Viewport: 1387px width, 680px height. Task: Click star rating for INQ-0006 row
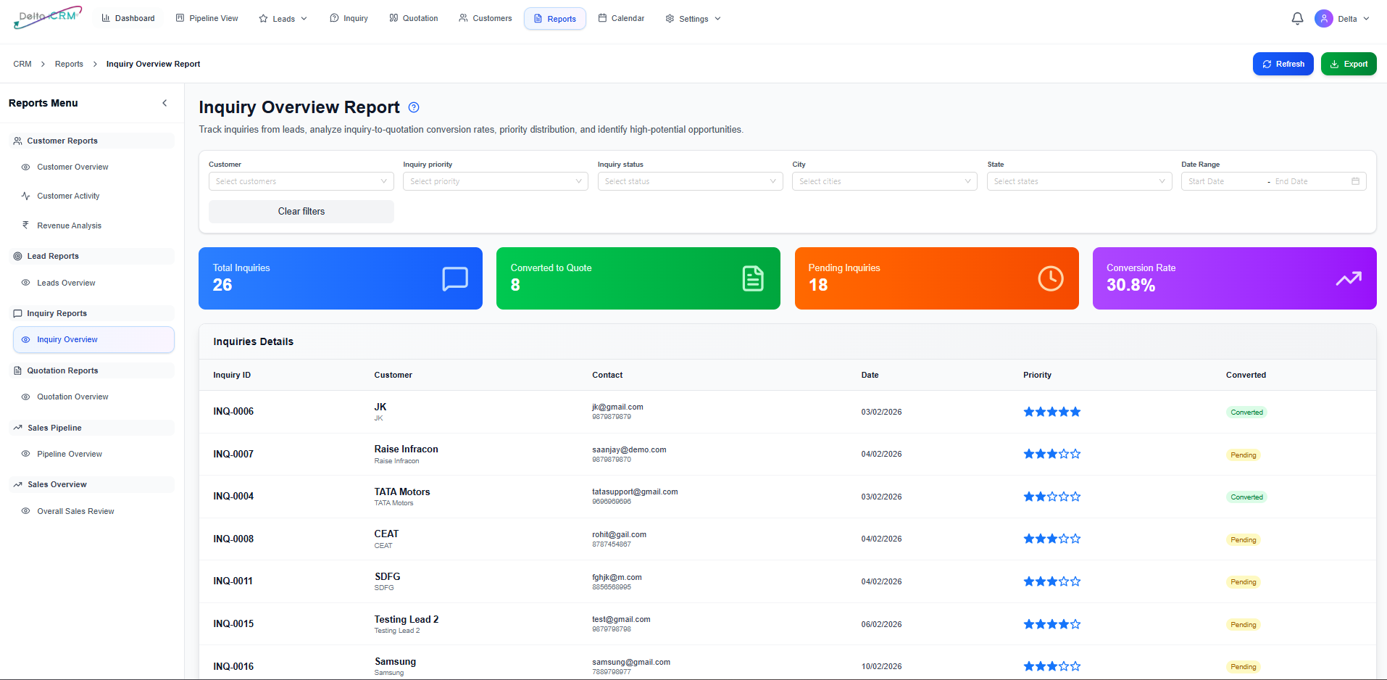click(1051, 412)
